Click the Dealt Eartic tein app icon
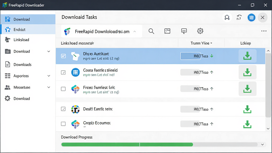The image size is (272, 153). [x=75, y=109]
